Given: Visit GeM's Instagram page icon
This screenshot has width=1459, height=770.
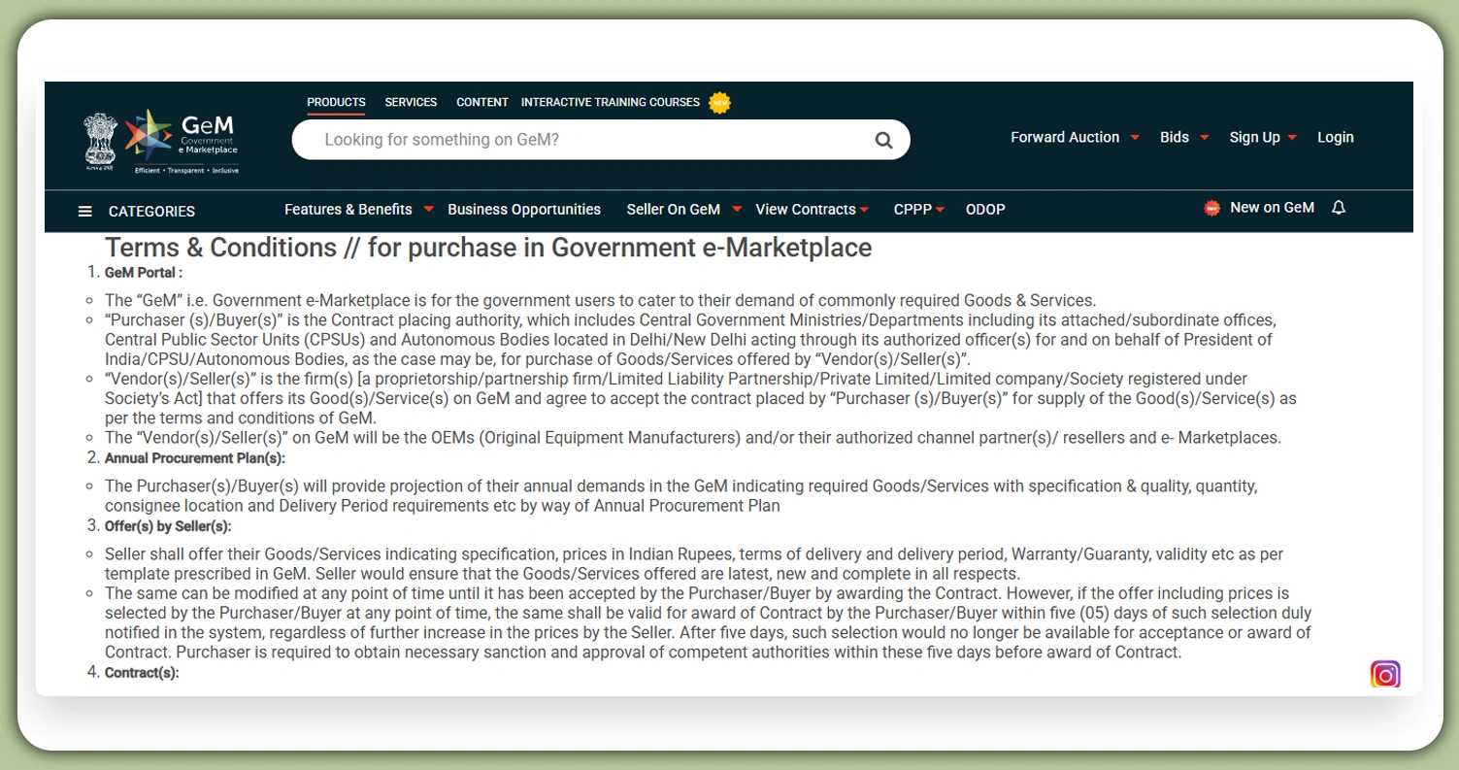Looking at the screenshot, I should (1385, 674).
